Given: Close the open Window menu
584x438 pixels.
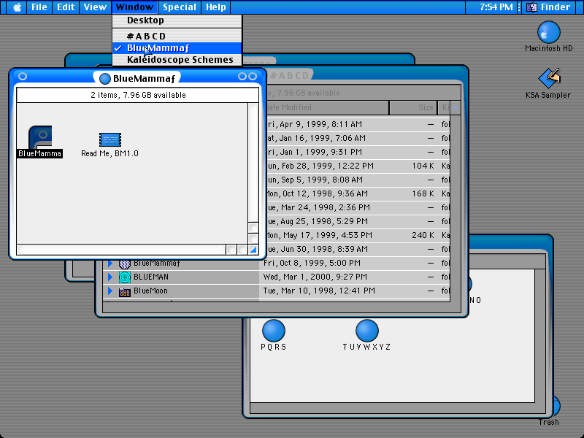Looking at the screenshot, I should point(134,7).
